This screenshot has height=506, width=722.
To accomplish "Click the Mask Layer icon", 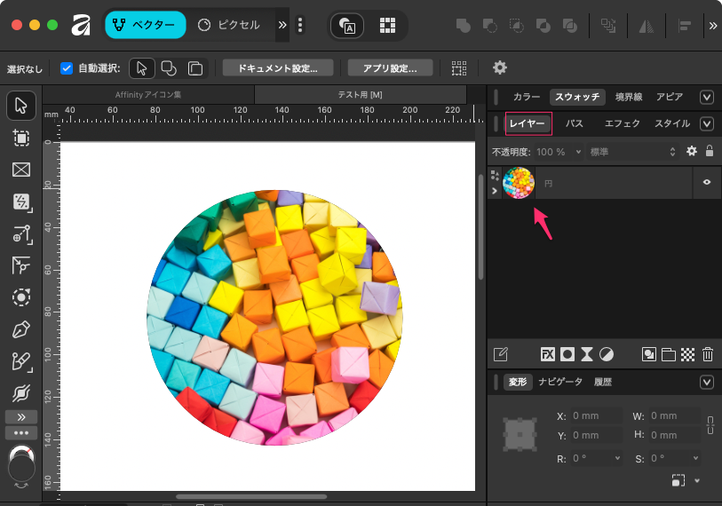I will [x=567, y=354].
